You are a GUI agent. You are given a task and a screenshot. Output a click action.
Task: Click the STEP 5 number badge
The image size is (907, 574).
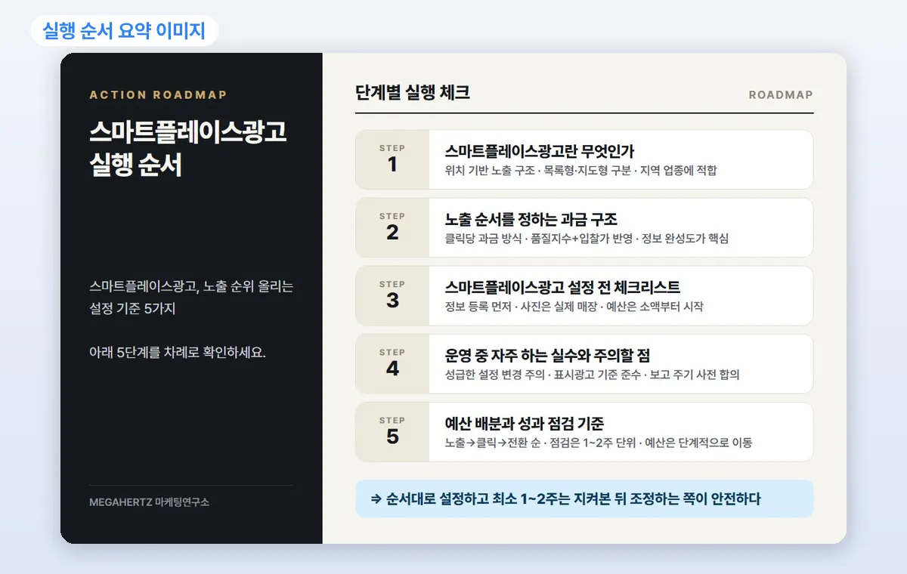pyautogui.click(x=392, y=431)
